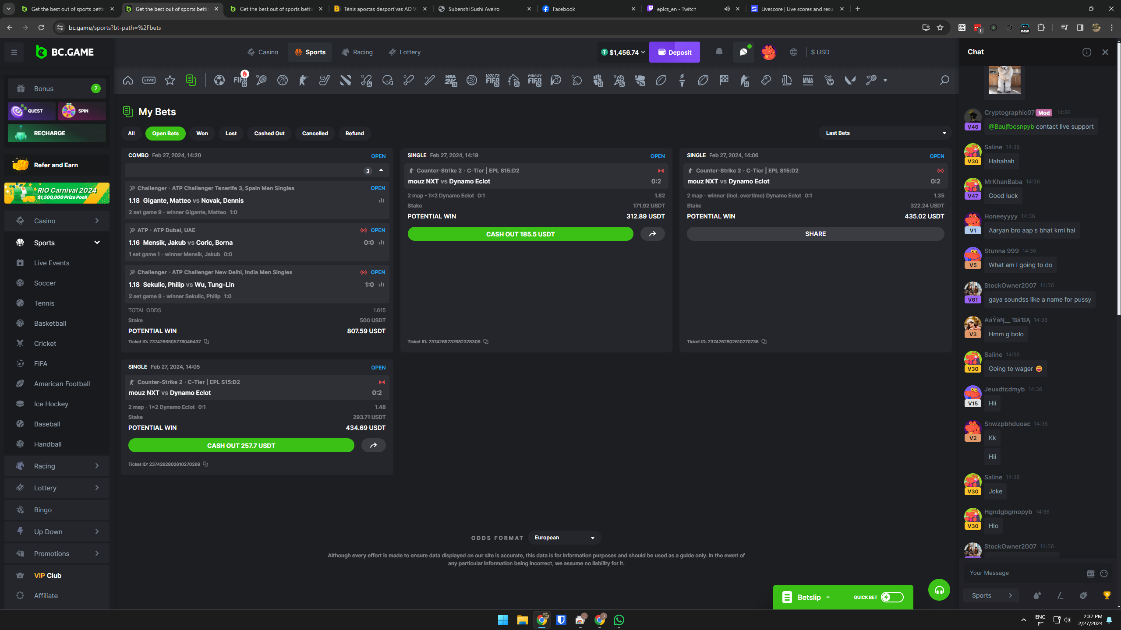Filter bets by Won
Viewport: 1121px width, 630px height.
(x=202, y=134)
